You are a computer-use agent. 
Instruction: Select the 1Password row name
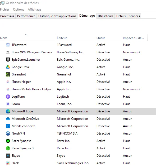[x=19, y=45]
